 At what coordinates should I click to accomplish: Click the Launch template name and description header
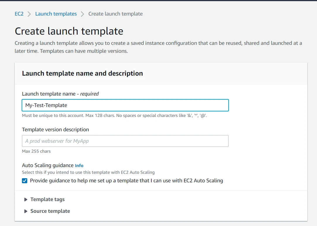tap(82, 73)
